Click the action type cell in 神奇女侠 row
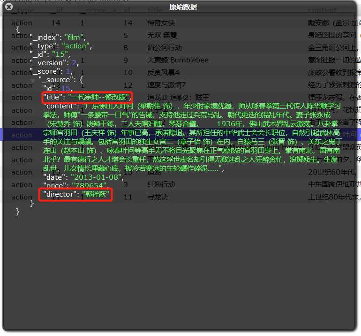Viewport: 361px width, 336px height. tap(22, 23)
